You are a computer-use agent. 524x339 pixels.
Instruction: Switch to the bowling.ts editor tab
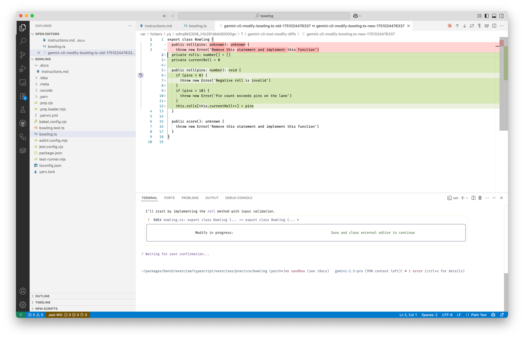pyautogui.click(x=198, y=26)
